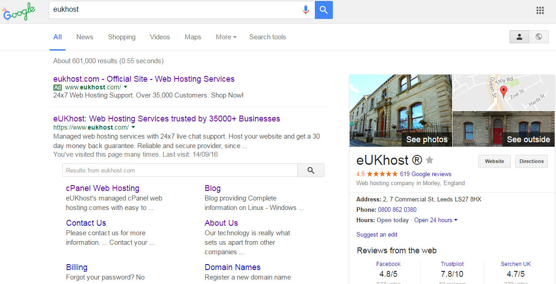Image resolution: width=556 pixels, height=284 pixels.
Task: Click the Website button in knowledge panel
Action: click(x=494, y=161)
